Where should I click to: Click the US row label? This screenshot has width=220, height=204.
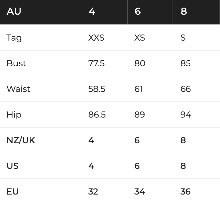13,166
